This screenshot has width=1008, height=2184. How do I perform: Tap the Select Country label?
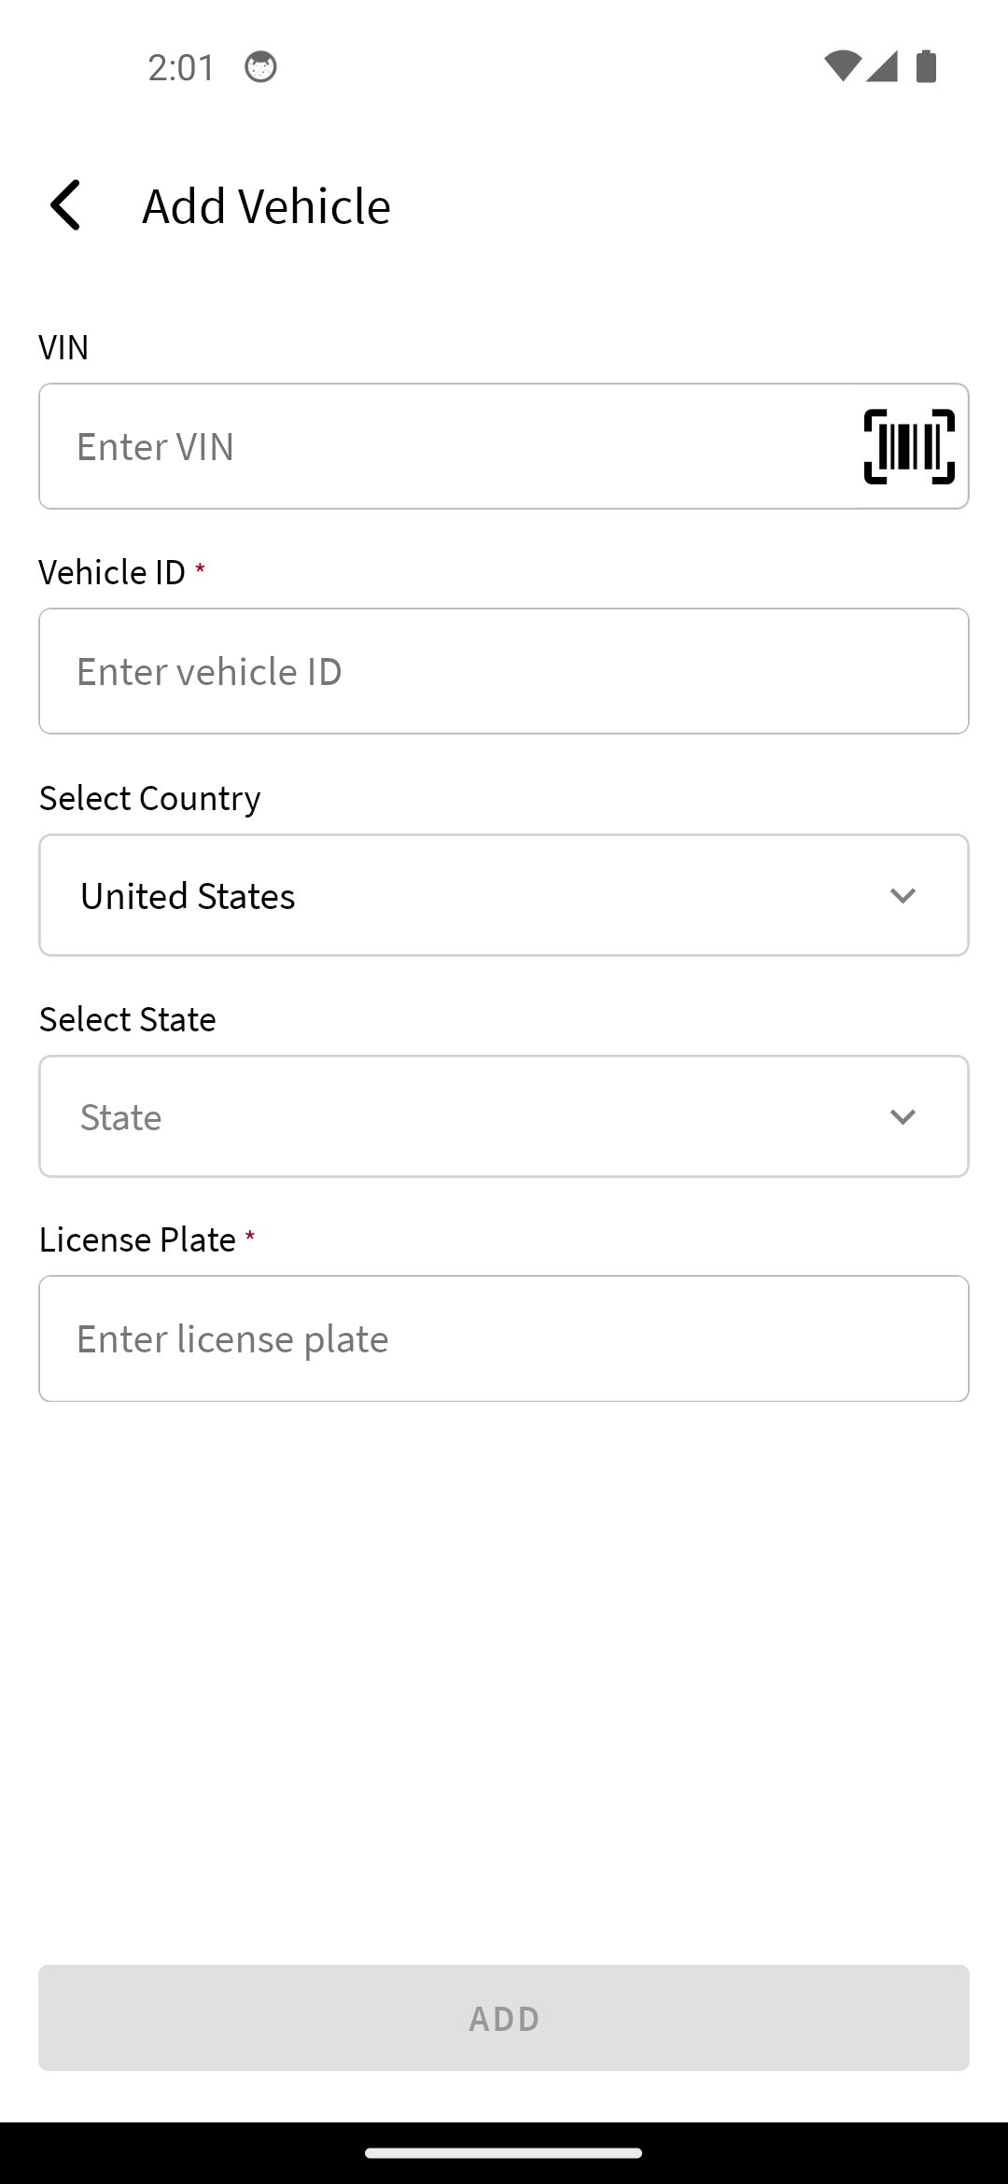click(x=150, y=799)
